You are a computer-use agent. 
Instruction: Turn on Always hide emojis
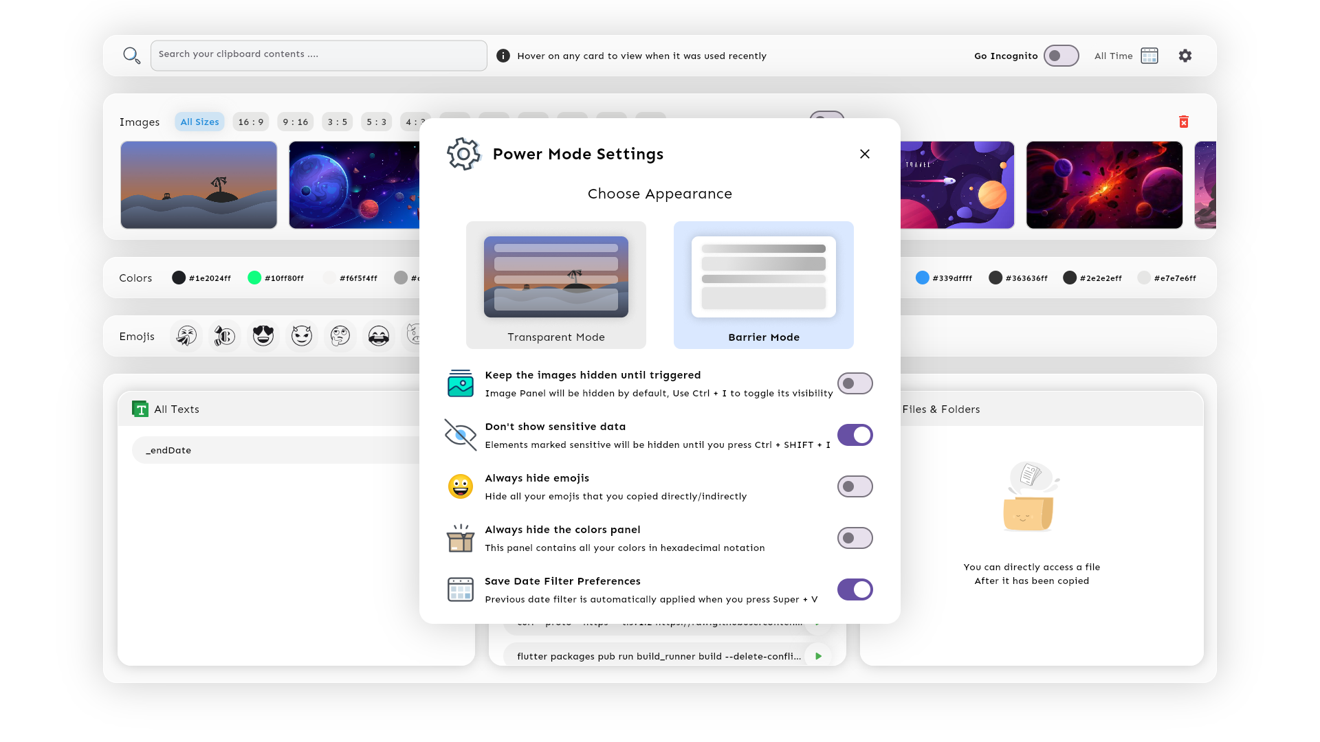[x=855, y=486]
